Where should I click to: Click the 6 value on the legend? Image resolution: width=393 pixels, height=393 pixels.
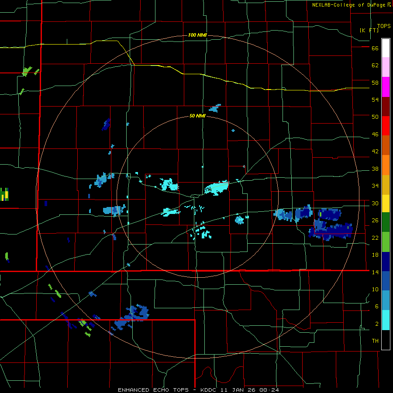tap(377, 307)
